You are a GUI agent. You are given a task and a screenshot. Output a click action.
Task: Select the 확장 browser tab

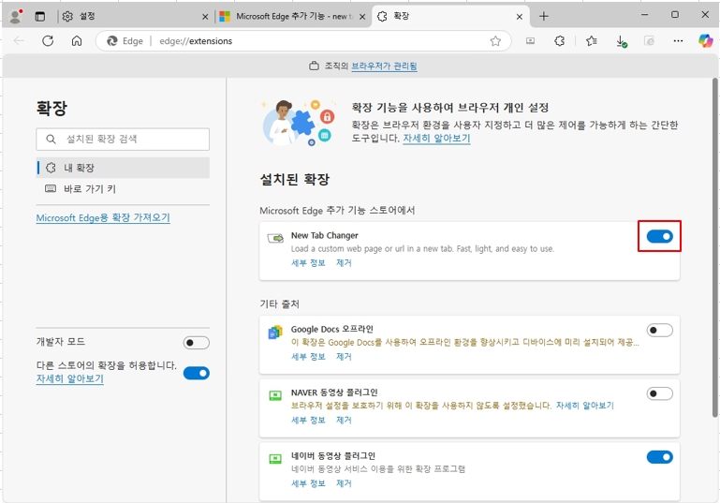450,17
